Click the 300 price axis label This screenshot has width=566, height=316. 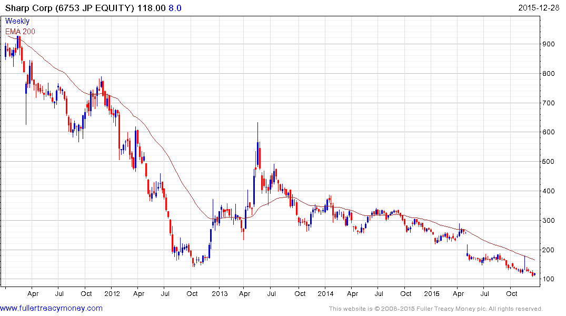point(548,220)
